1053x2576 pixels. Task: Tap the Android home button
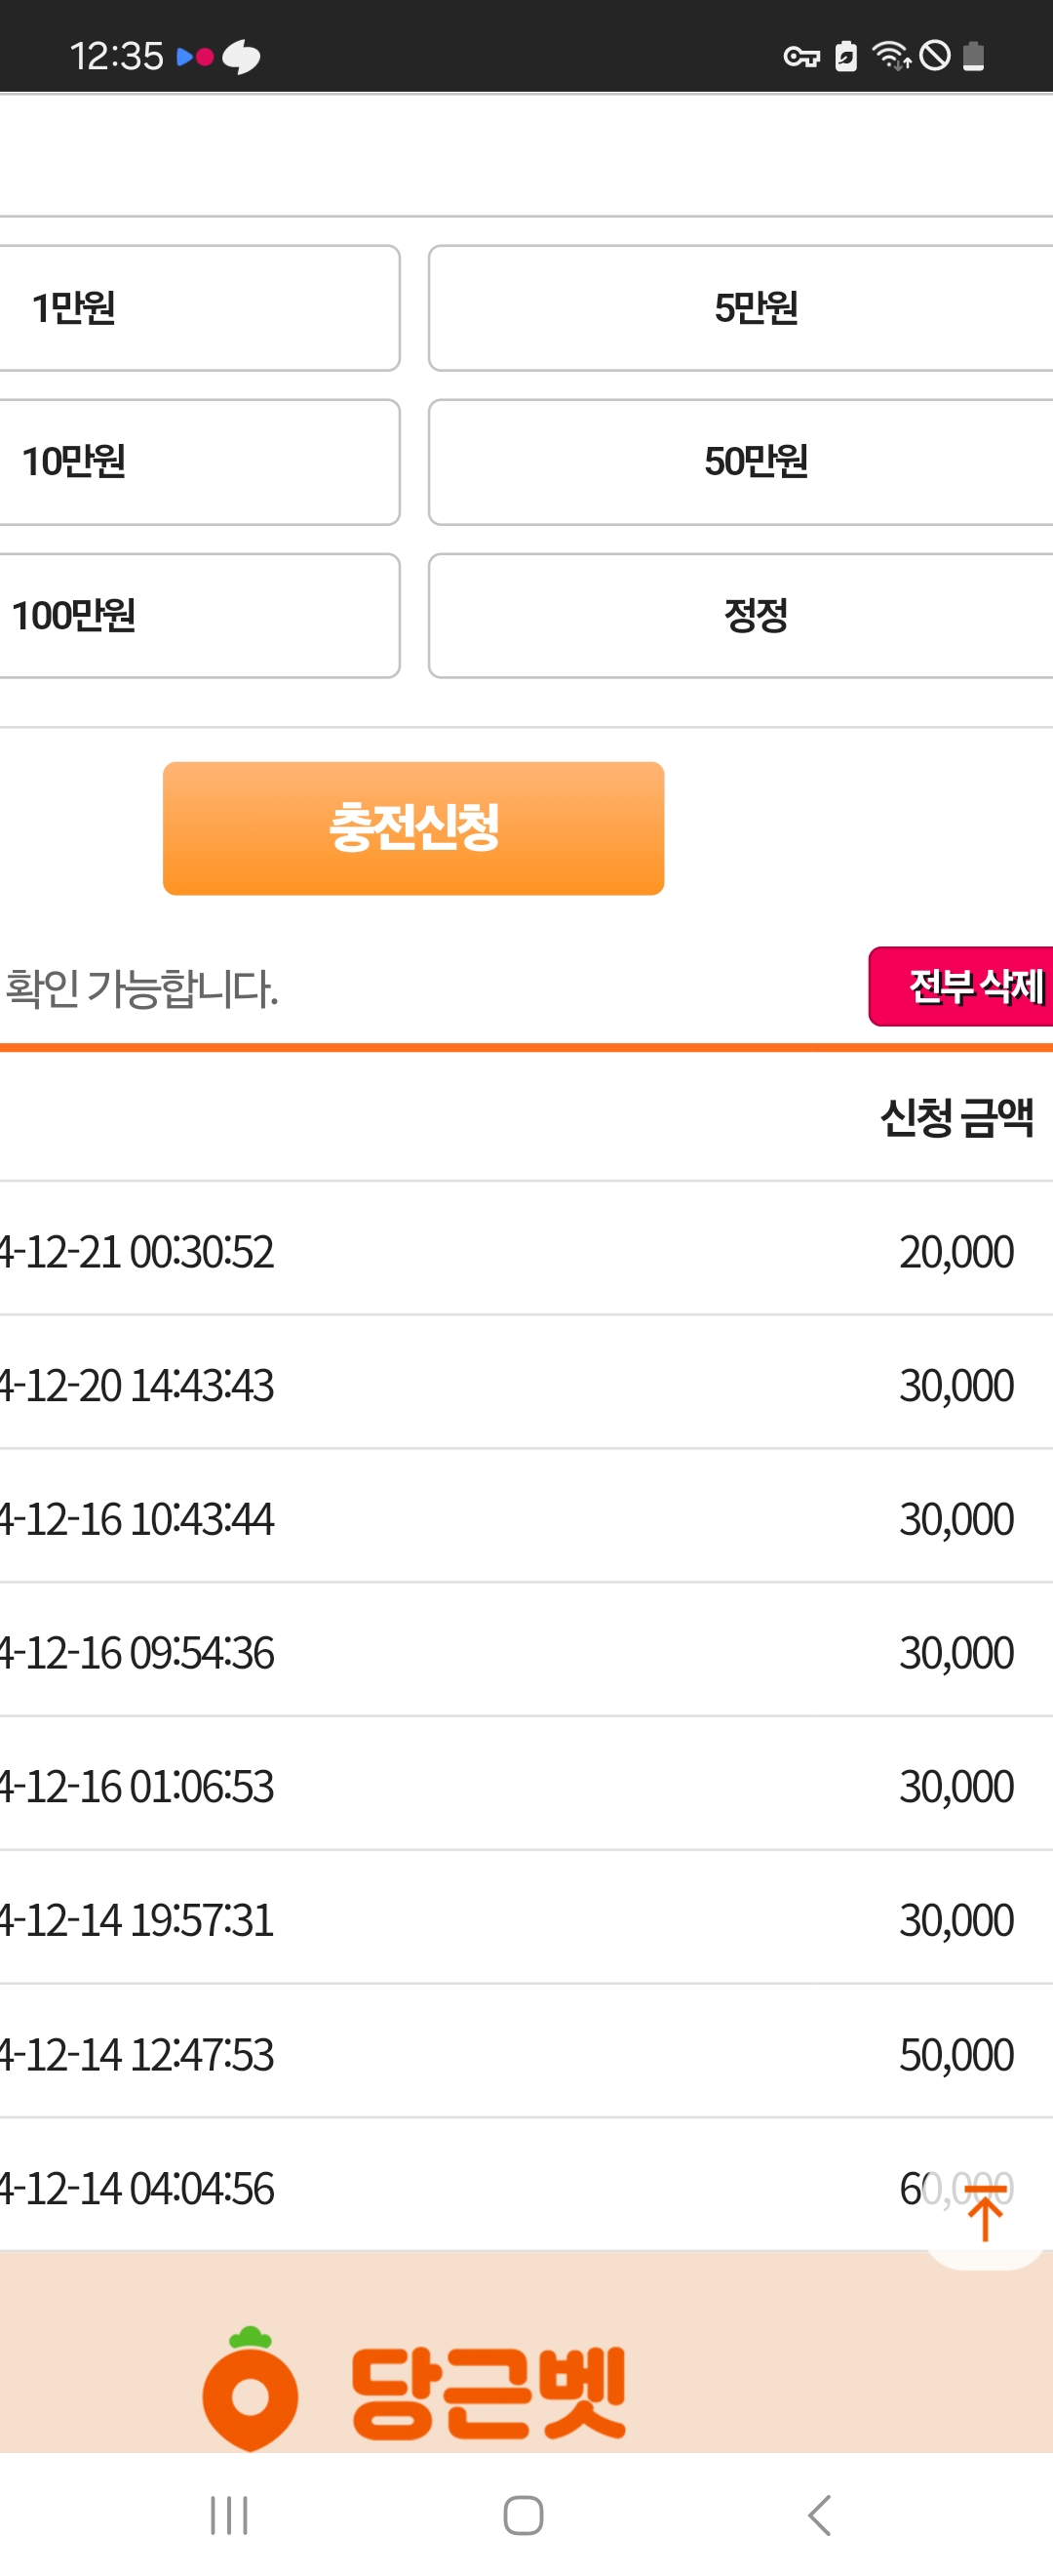[524, 2515]
